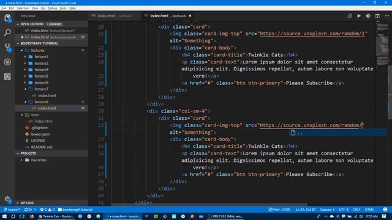This screenshot has width=392, height=220.
Task: Click the diamond GitLens icon in editor toolbar
Action: click(x=368, y=16)
